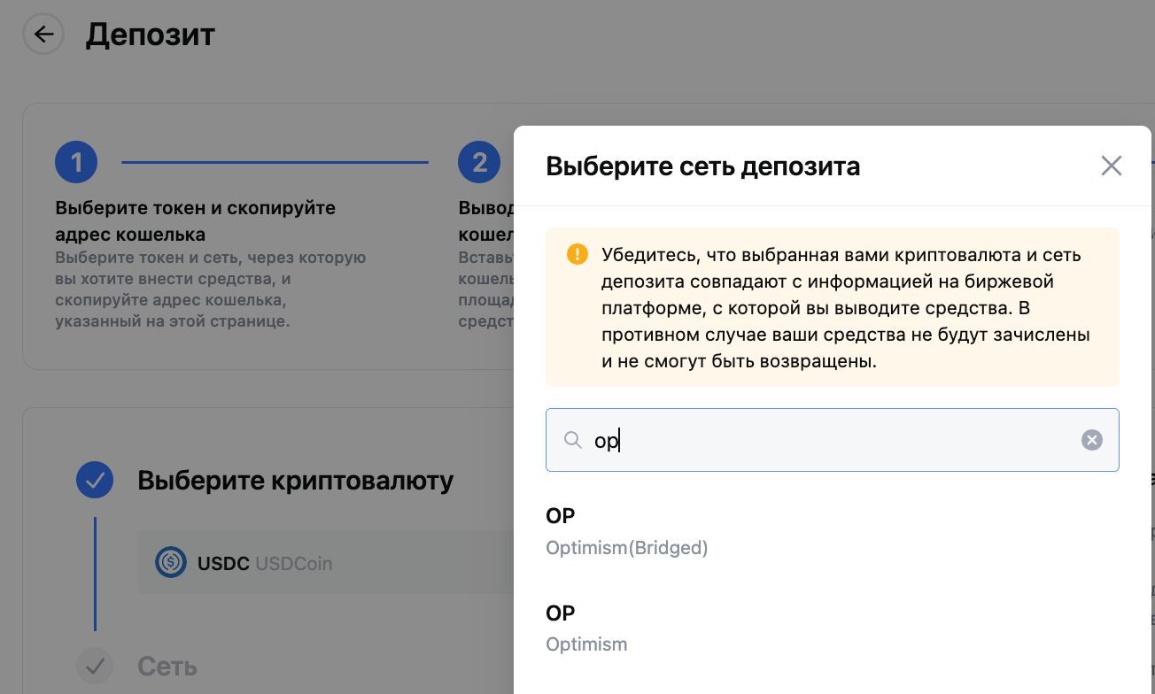The image size is (1155, 694).
Task: Click the magnifier icon in the search box
Action: pos(573,440)
